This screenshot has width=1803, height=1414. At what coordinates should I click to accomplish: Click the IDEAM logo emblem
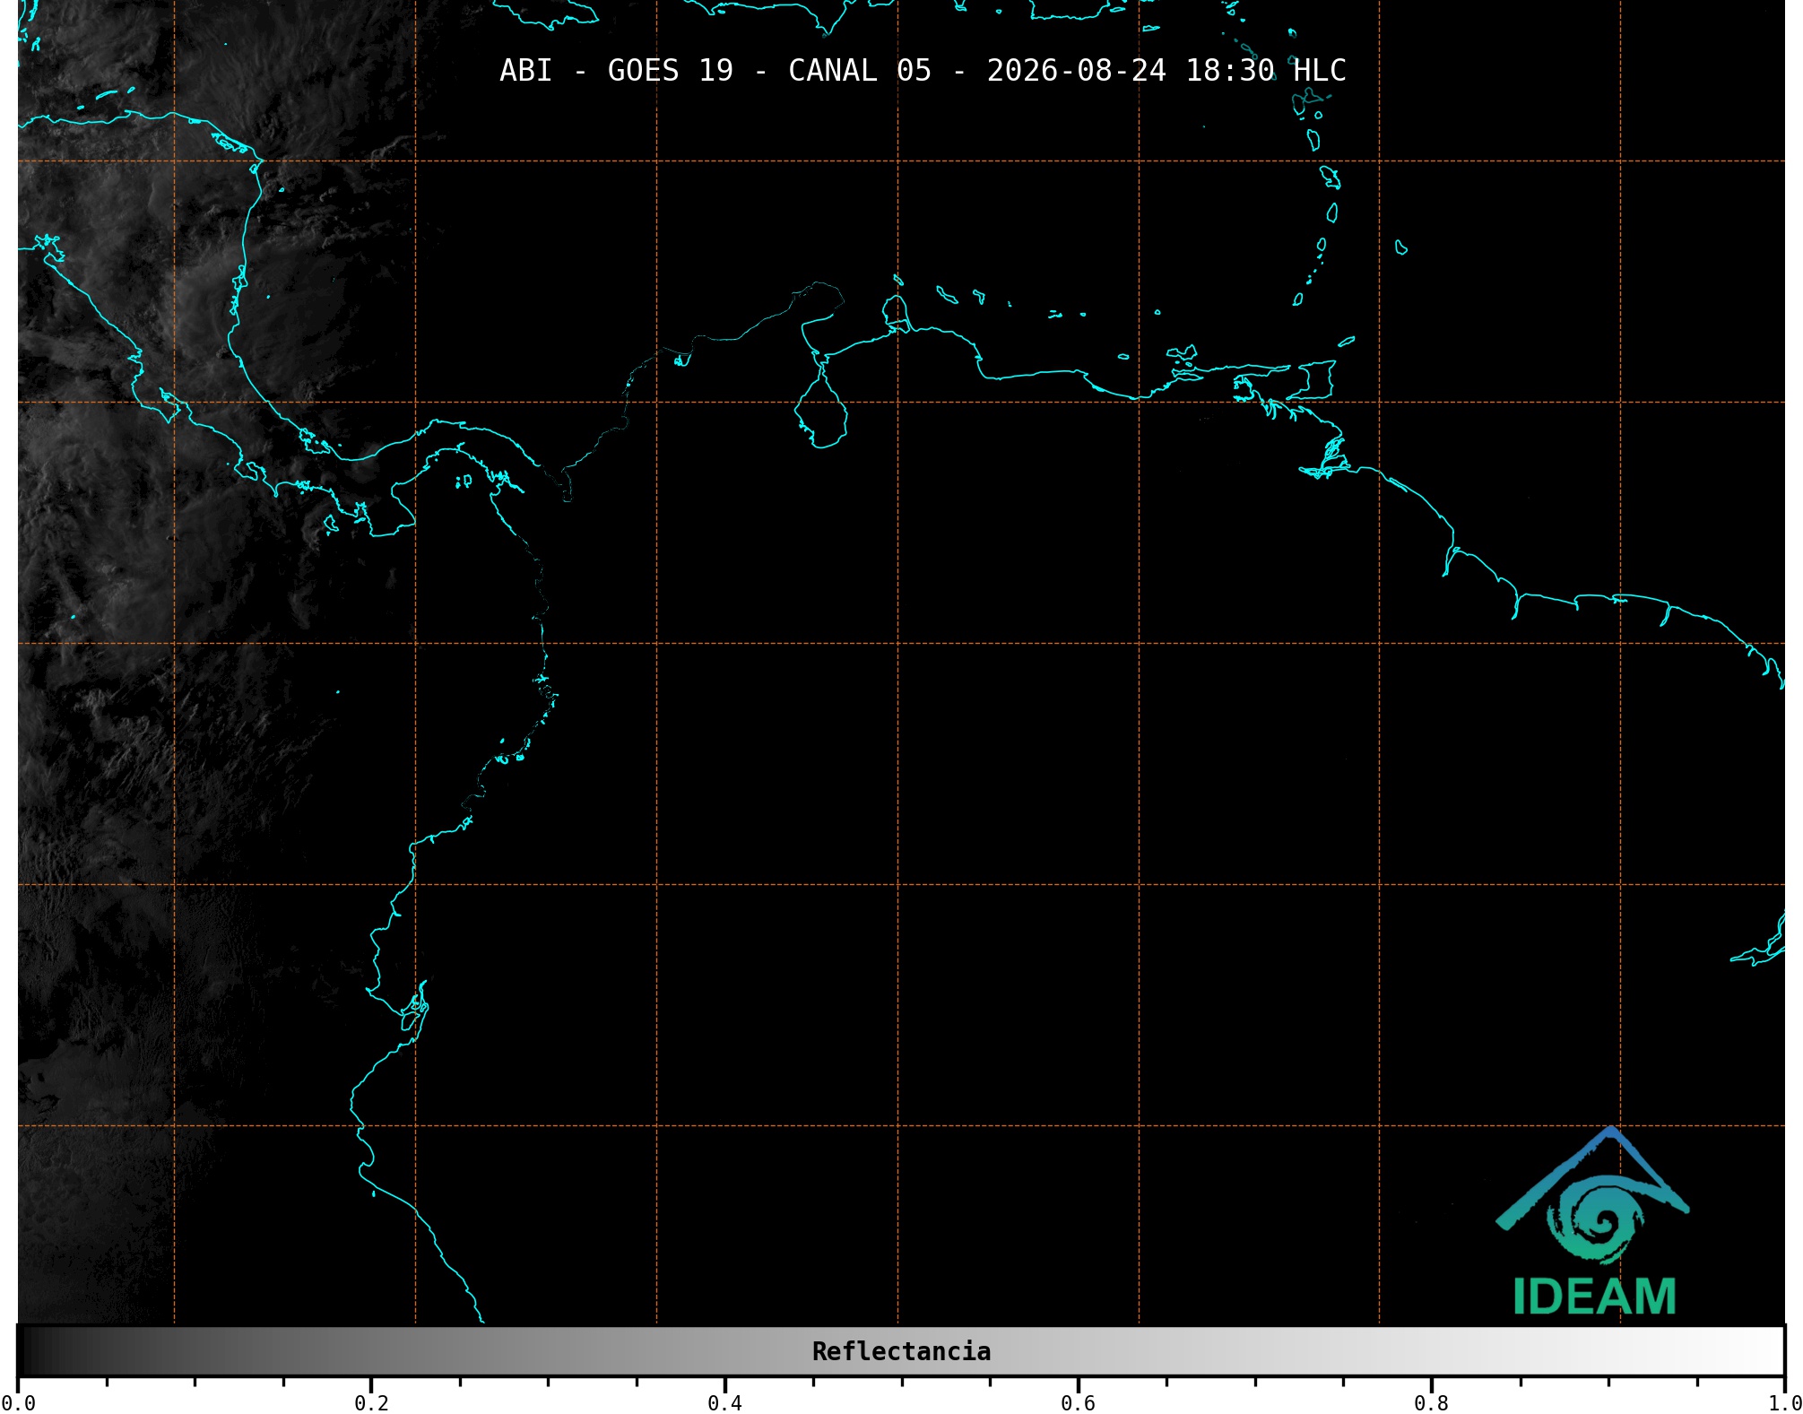(x=1593, y=1195)
